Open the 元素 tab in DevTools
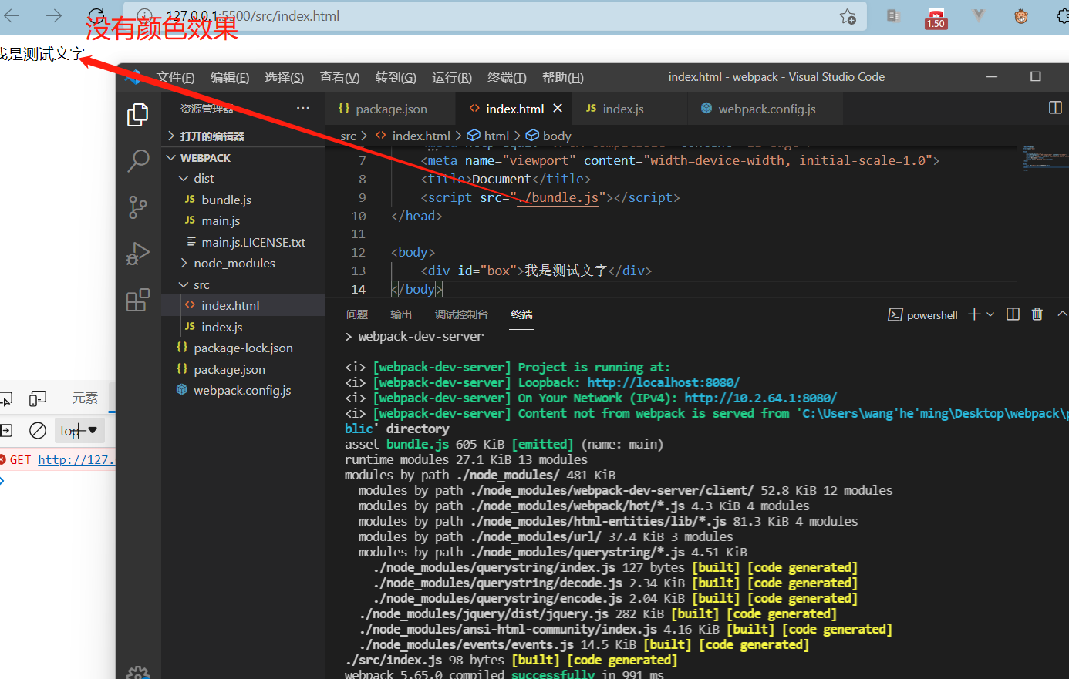Image resolution: width=1069 pixels, height=679 pixels. tap(85, 398)
